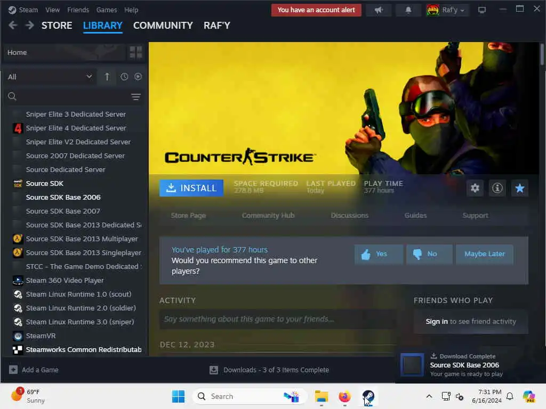Screen dimensions: 546x409
Task: Click the sort ascending arrow icon
Action: click(x=107, y=77)
